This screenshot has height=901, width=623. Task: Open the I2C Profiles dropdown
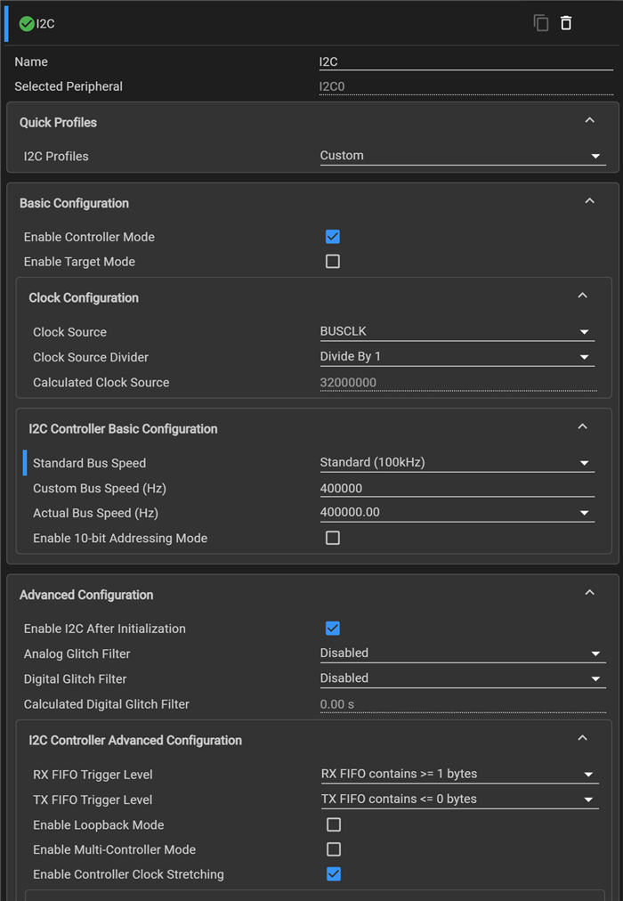[462, 156]
